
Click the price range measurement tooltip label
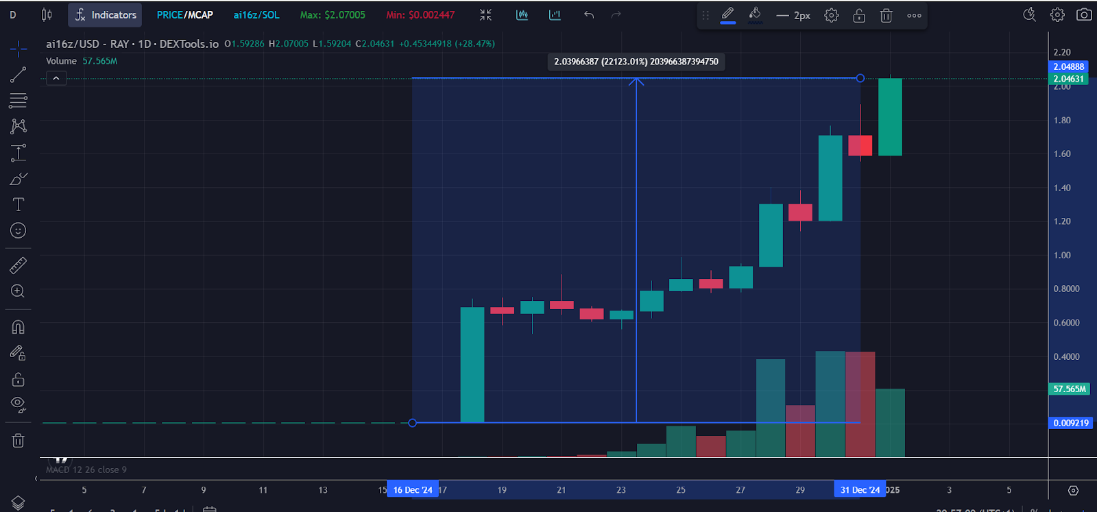[636, 62]
